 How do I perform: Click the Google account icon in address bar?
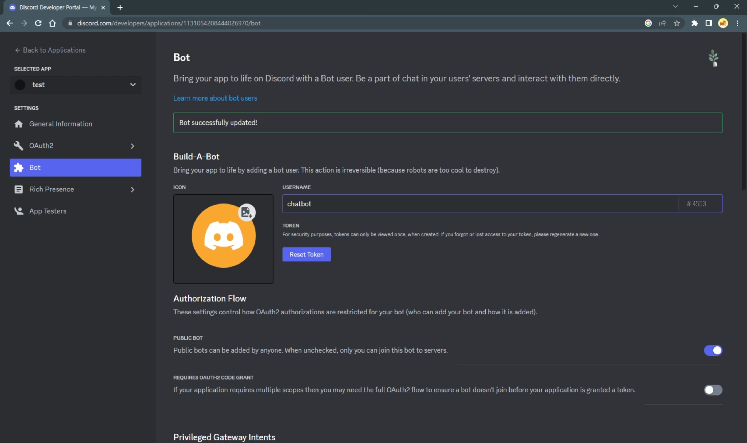tap(648, 23)
